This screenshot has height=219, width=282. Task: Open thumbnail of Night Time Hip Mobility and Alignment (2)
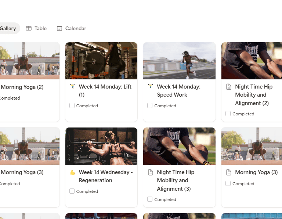tap(252, 61)
